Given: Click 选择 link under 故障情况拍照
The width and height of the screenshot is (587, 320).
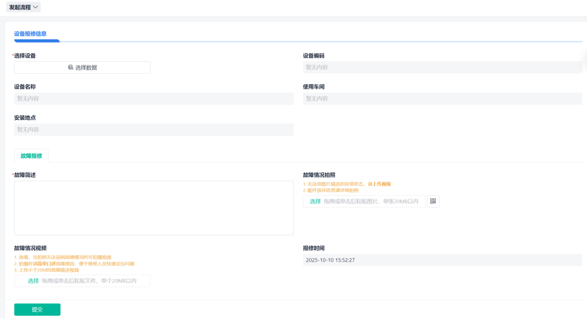Looking at the screenshot, I should 315,201.
